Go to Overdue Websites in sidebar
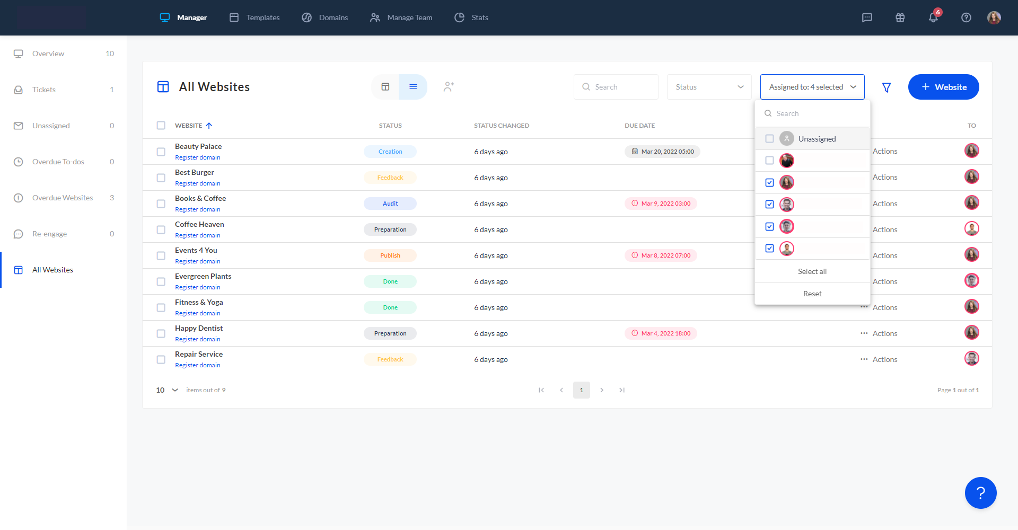The height and width of the screenshot is (530, 1018). tap(63, 198)
